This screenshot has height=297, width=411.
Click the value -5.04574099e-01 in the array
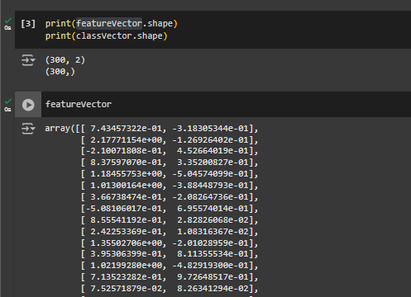coord(210,174)
